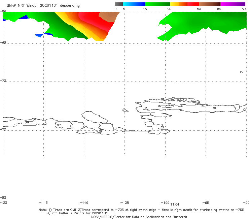Image resolution: width=249 pixels, height=219 pixels.
Task: Click the NOAA/NESDIS credit line
Action: 139,217
